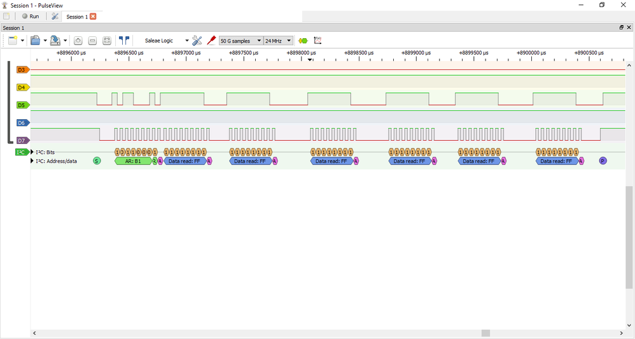This screenshot has height=339, width=635.
Task: Open the 50 G samples dropdown
Action: (x=241, y=41)
